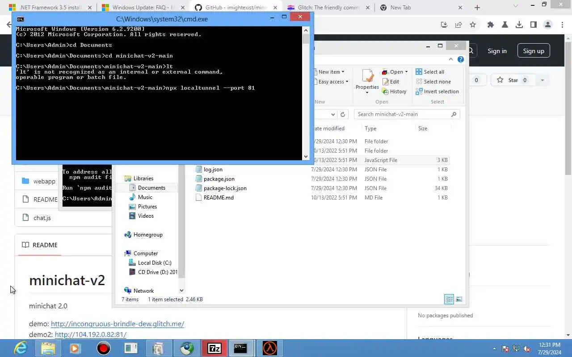This screenshot has height=357, width=572.
Task: Expand the Properties dropdown arrow
Action: (367, 92)
